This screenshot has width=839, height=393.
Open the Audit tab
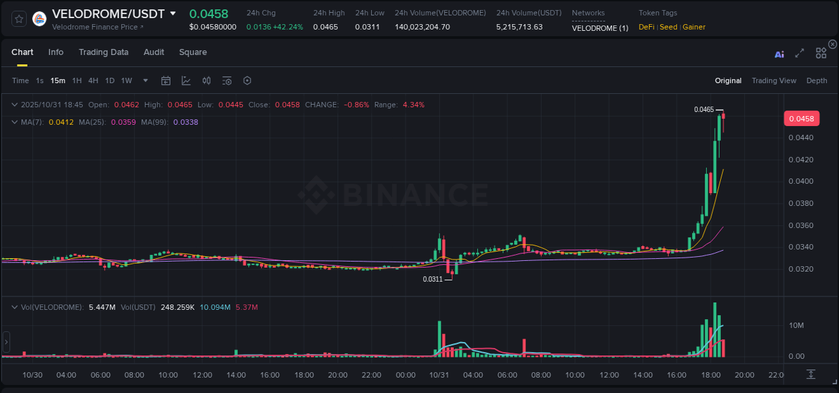154,52
